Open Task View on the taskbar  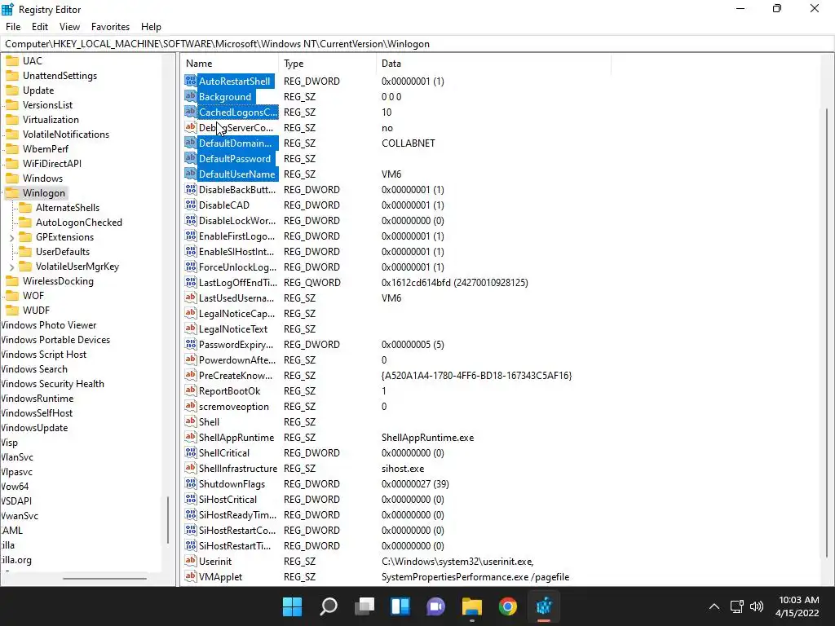364,606
